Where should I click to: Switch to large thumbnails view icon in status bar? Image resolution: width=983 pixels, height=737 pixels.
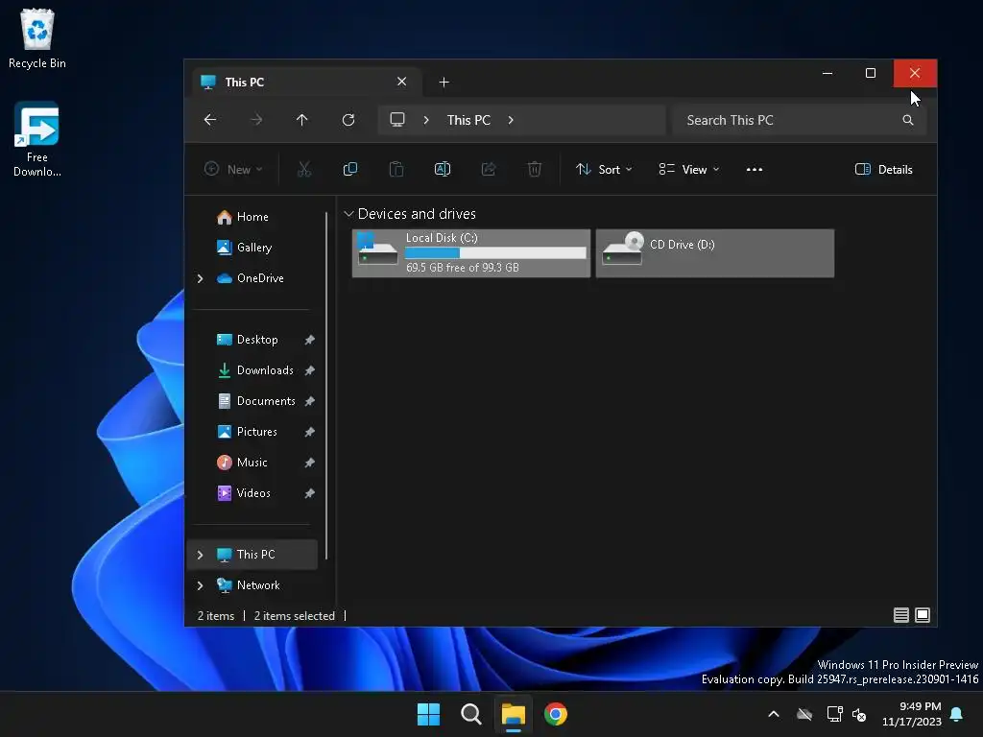[923, 615]
